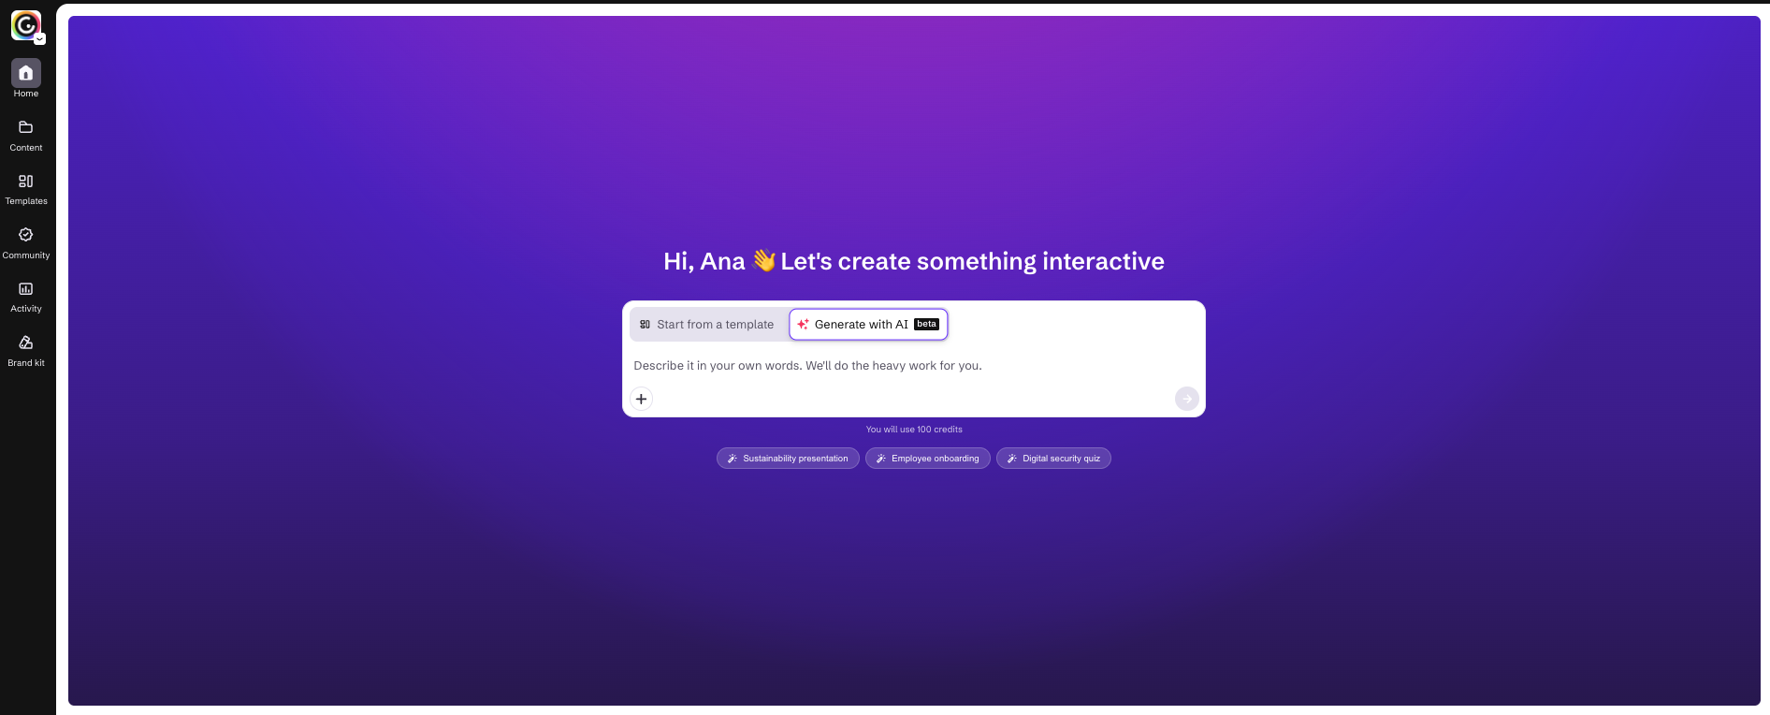The image size is (1770, 715).
Task: Choose the Digital security quiz suggestion
Action: 1053,459
